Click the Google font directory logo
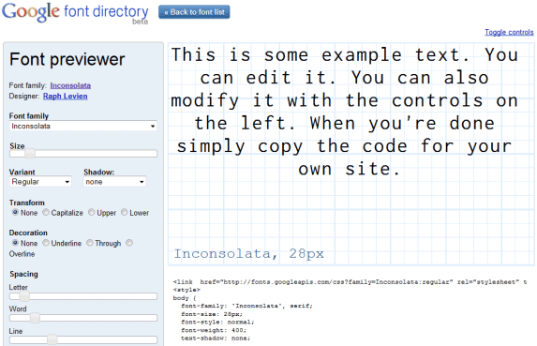537x346 pixels. (x=75, y=13)
